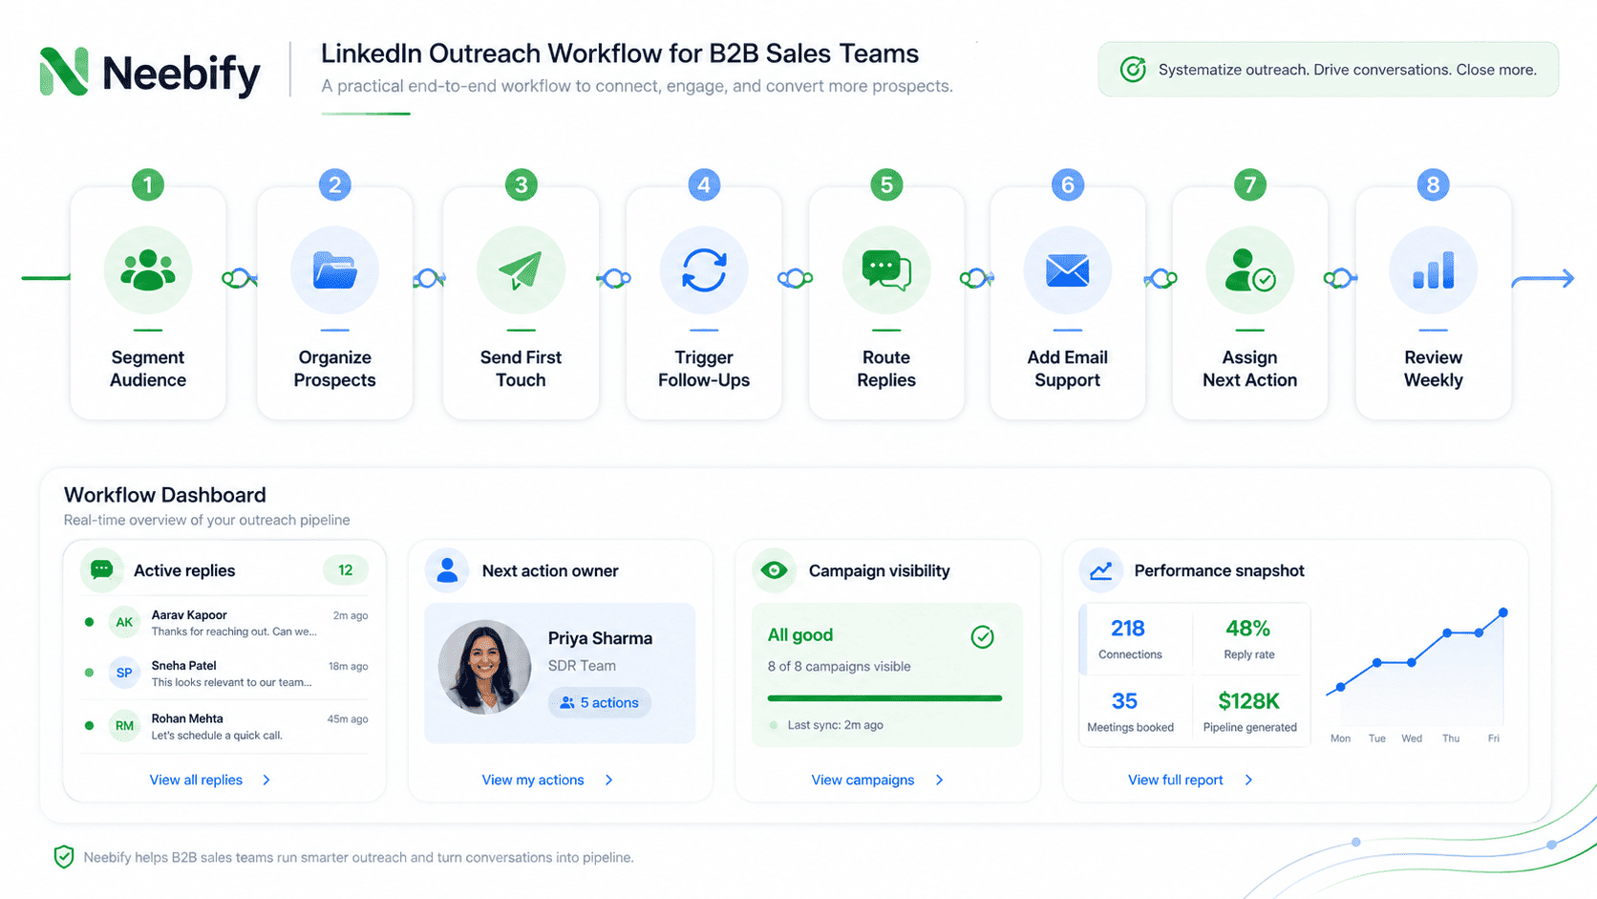Select the Trigger Follow-Ups refresh icon
Viewport: 1597px width, 899px height.
click(704, 270)
